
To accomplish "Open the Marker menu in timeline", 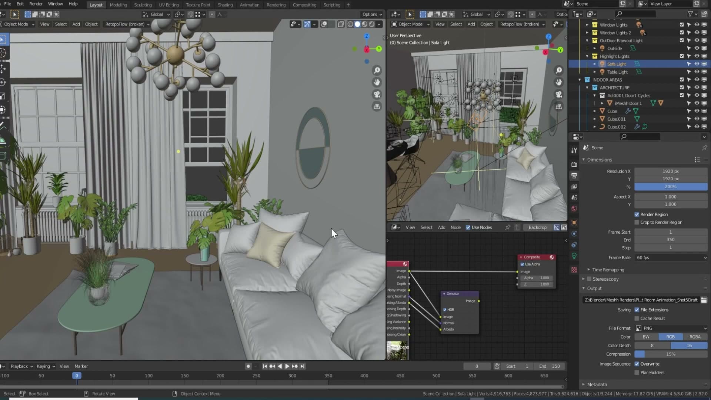I will coord(81,366).
